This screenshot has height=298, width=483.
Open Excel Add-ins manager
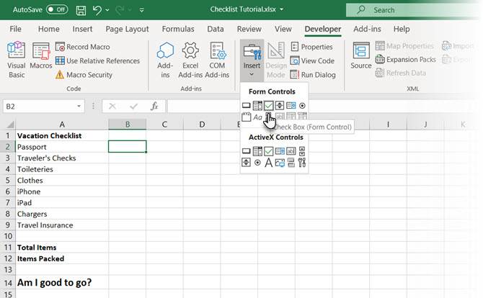point(190,60)
